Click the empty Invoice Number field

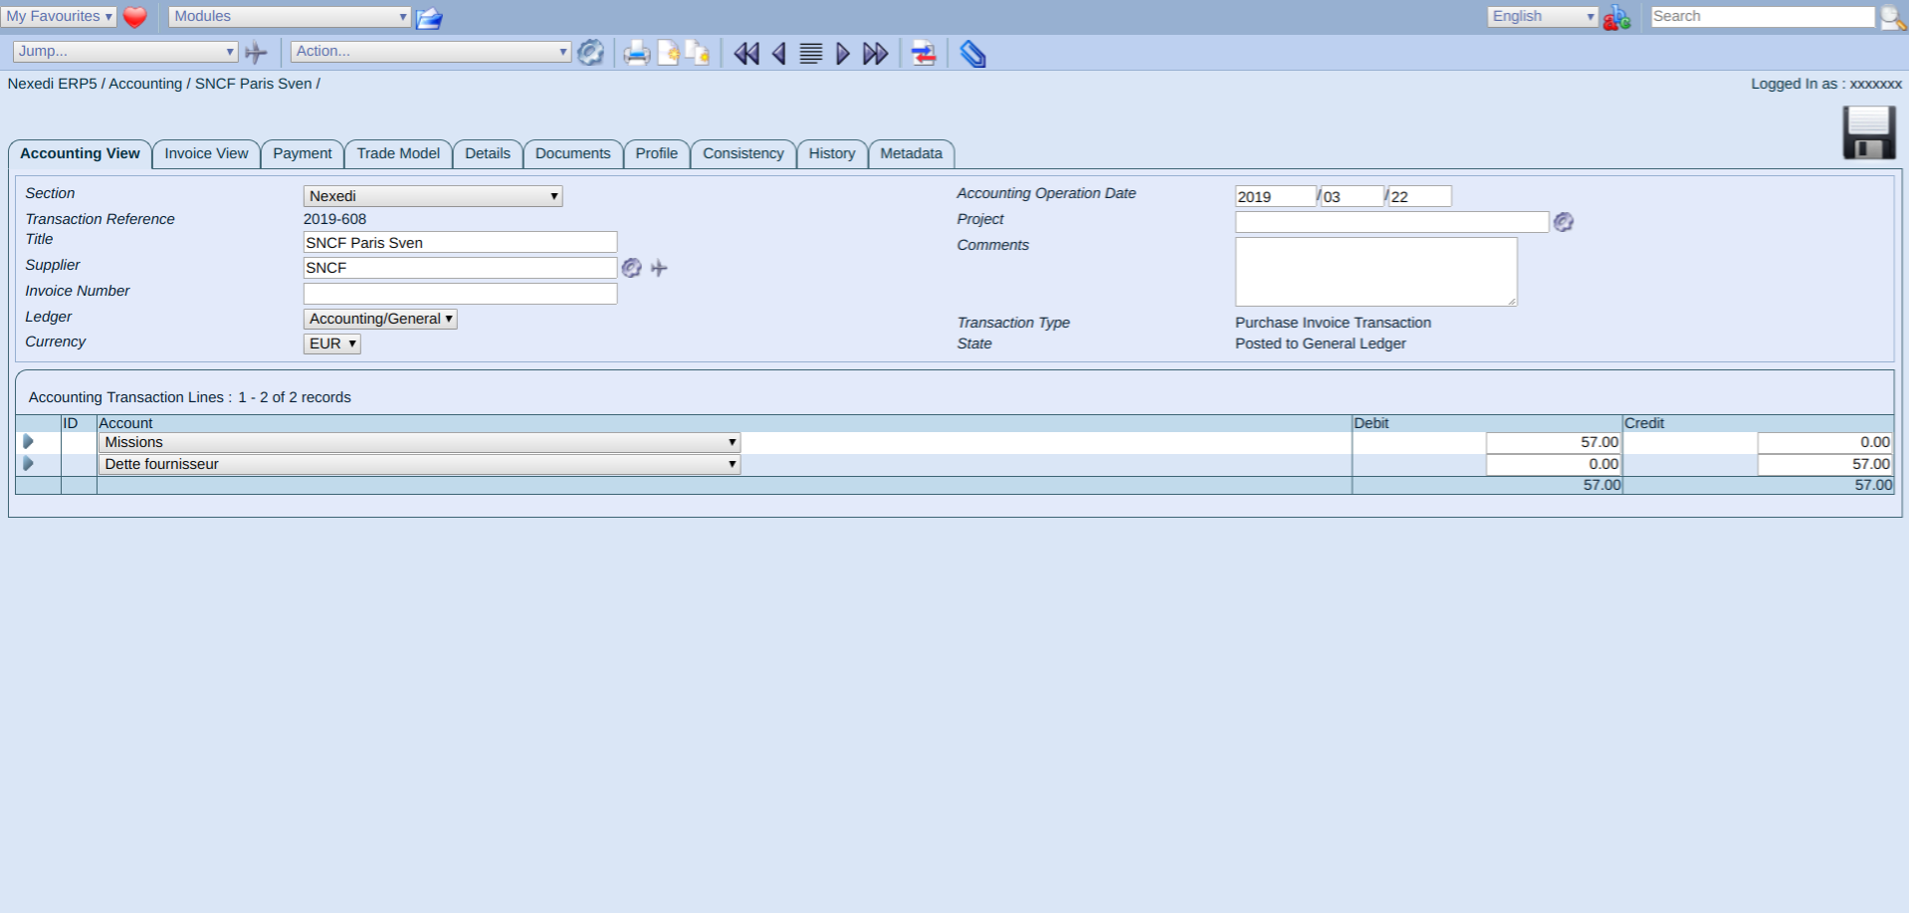(x=460, y=294)
